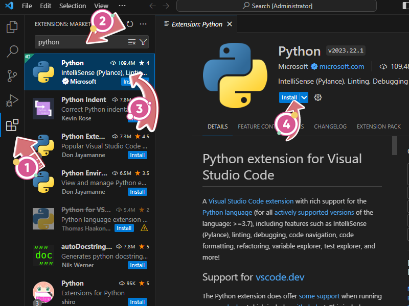Close the Extension: Python tab
This screenshot has height=306, width=409.
229,24
